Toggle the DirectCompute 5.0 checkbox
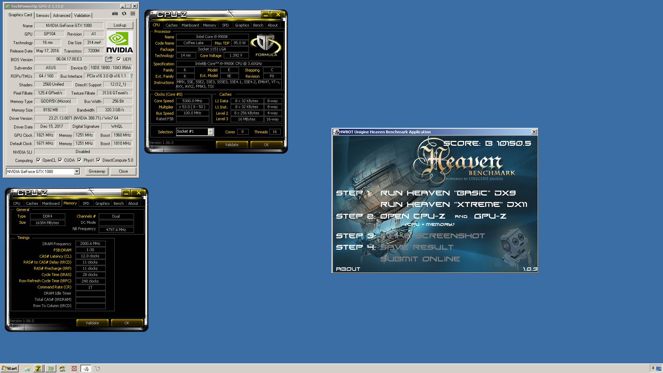 (98, 160)
